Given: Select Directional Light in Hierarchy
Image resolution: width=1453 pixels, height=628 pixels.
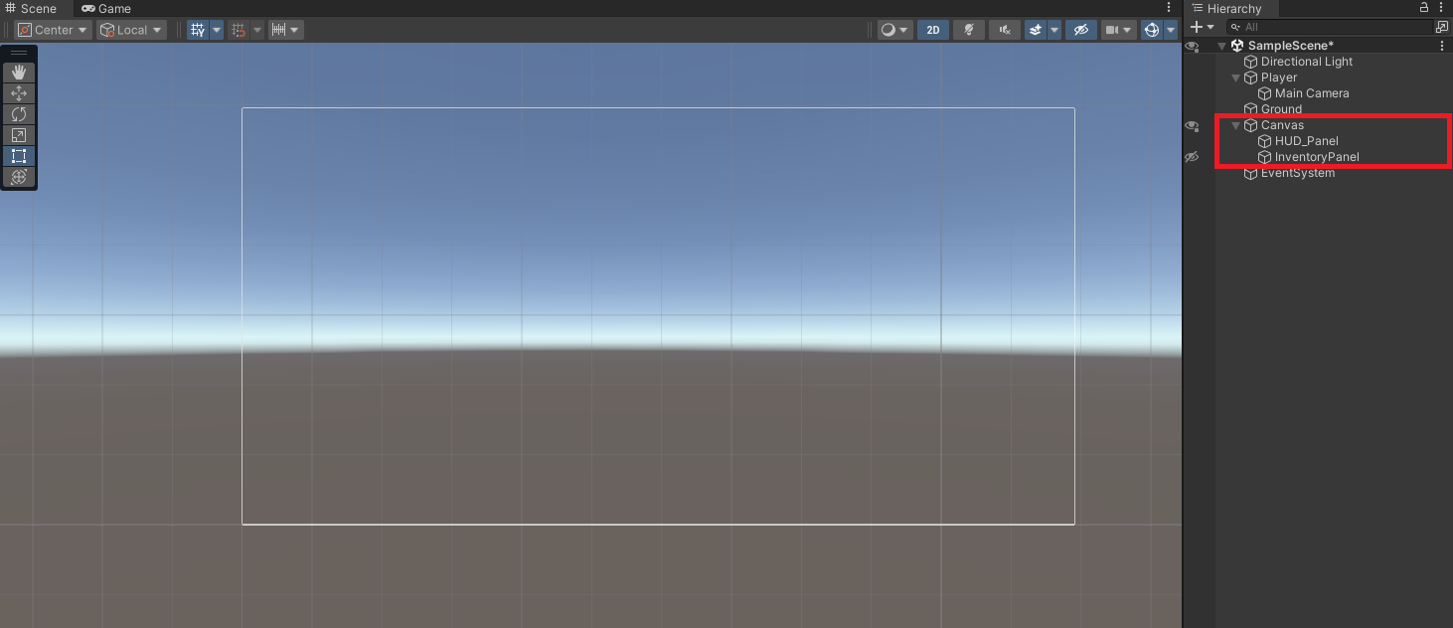Looking at the screenshot, I should tap(1307, 62).
